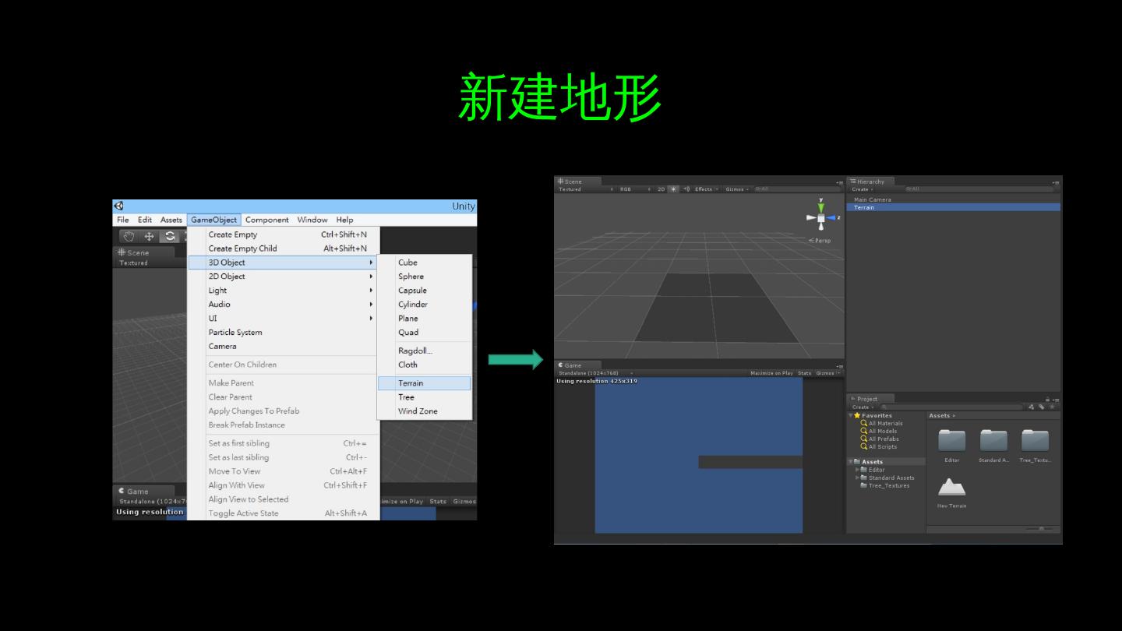The image size is (1122, 631).
Task: Click the scene orientation gizmo cube
Action: point(820,218)
